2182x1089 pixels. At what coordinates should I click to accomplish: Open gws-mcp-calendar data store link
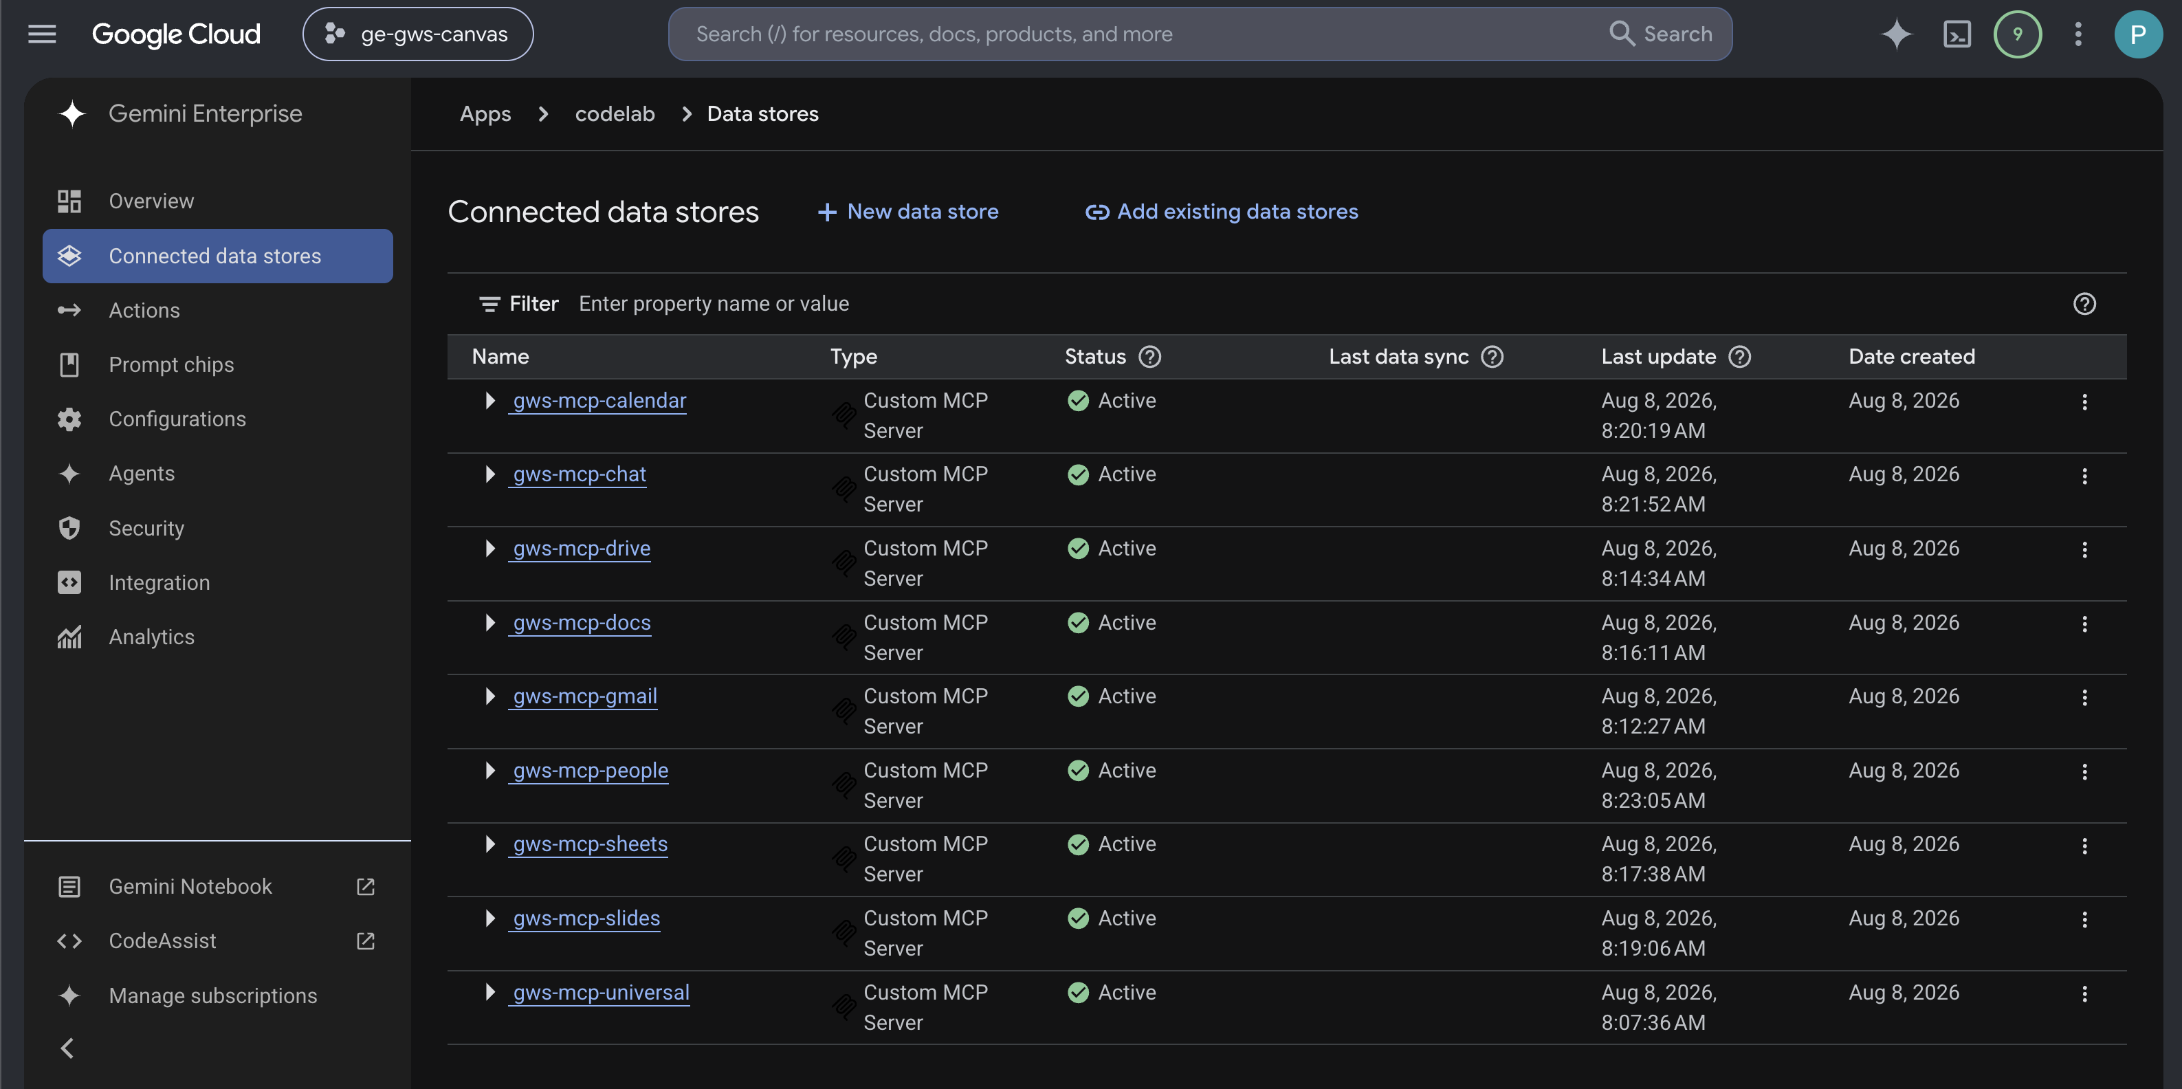pyautogui.click(x=599, y=401)
